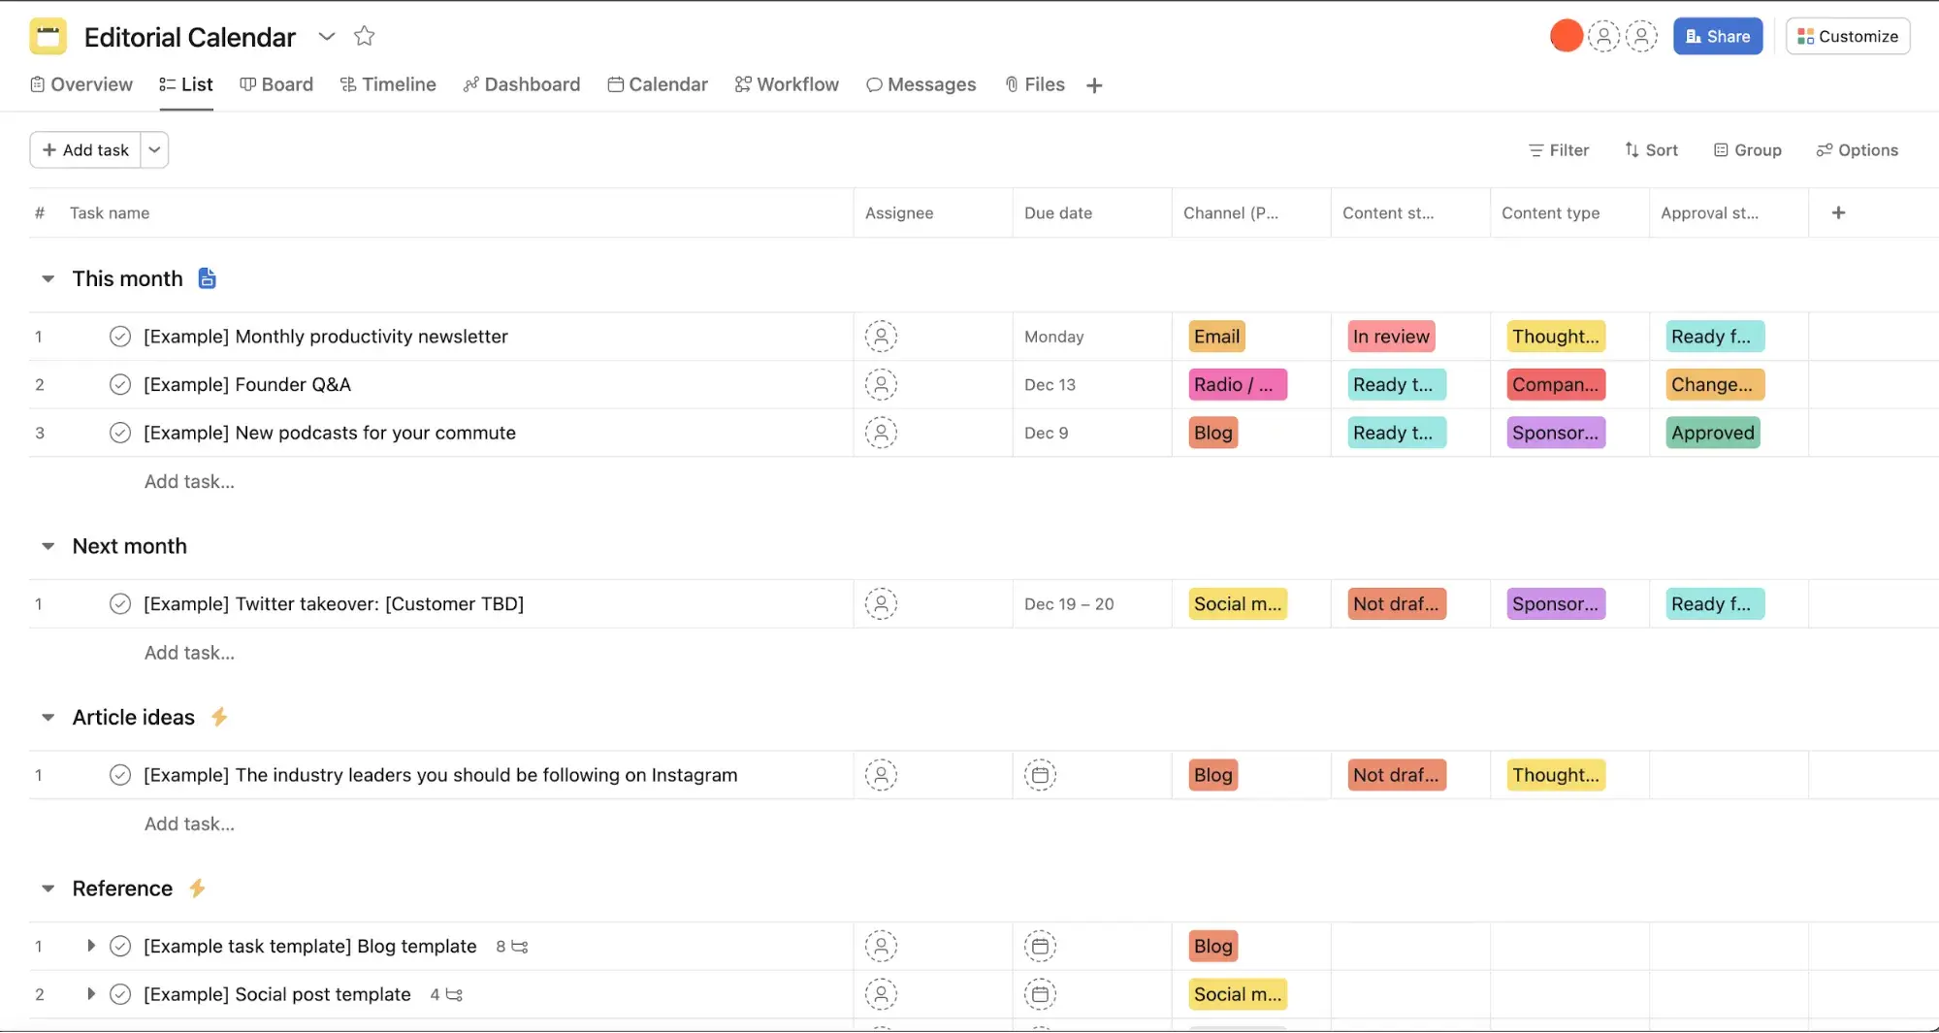Open the Add task dropdown arrow
This screenshot has height=1033, width=1939.
pos(154,149)
